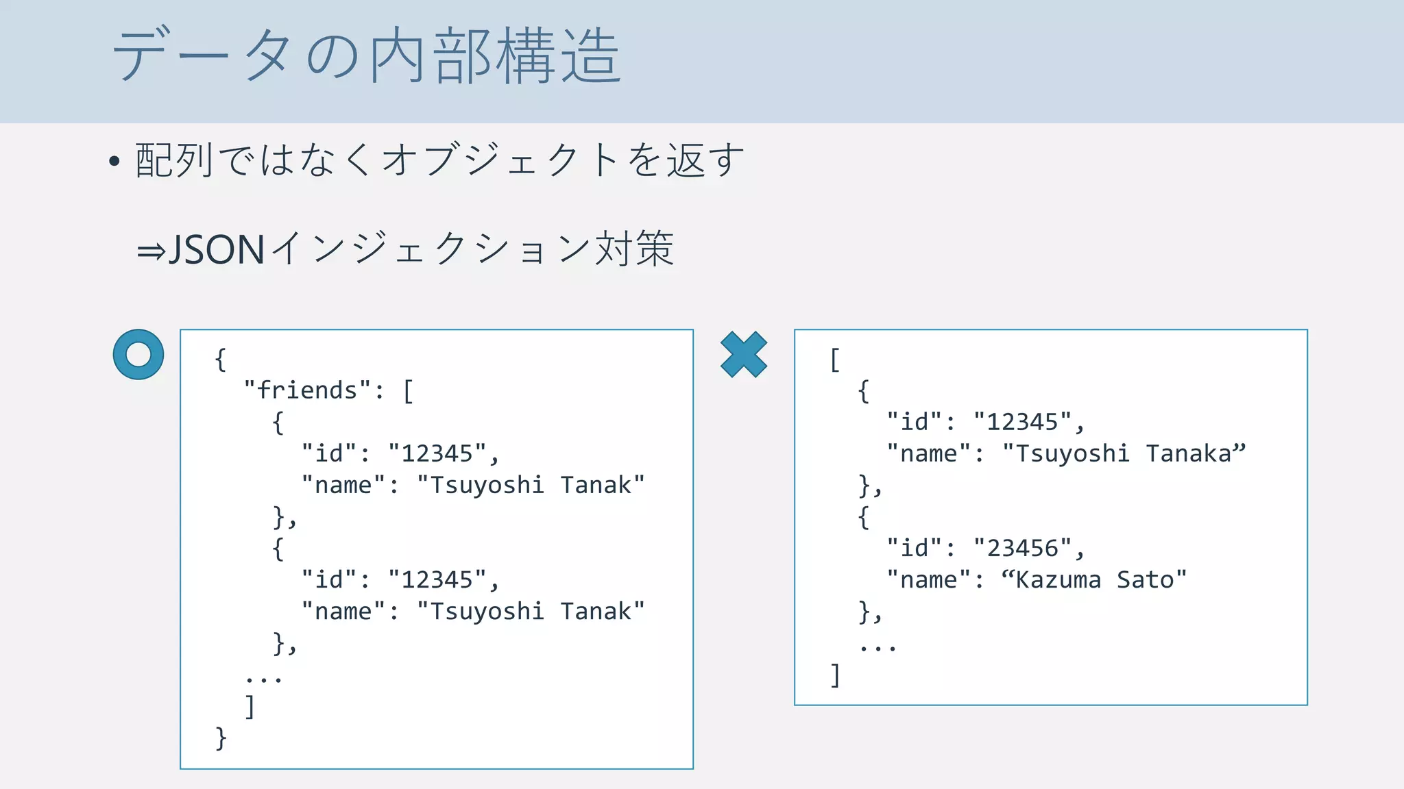This screenshot has width=1404, height=789.
Task: Click the opening [ in the right code box
Action: click(x=835, y=360)
